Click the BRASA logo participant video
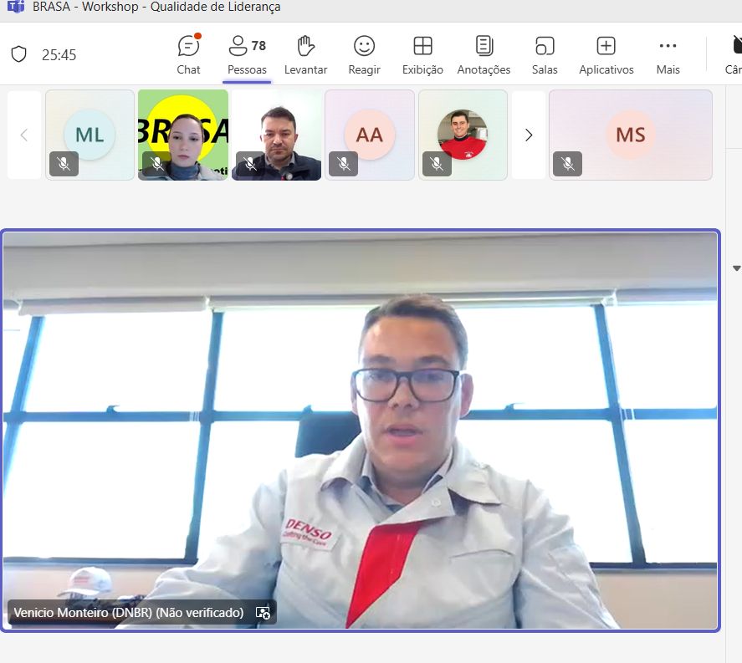Viewport: 742px width, 663px height. [x=183, y=135]
